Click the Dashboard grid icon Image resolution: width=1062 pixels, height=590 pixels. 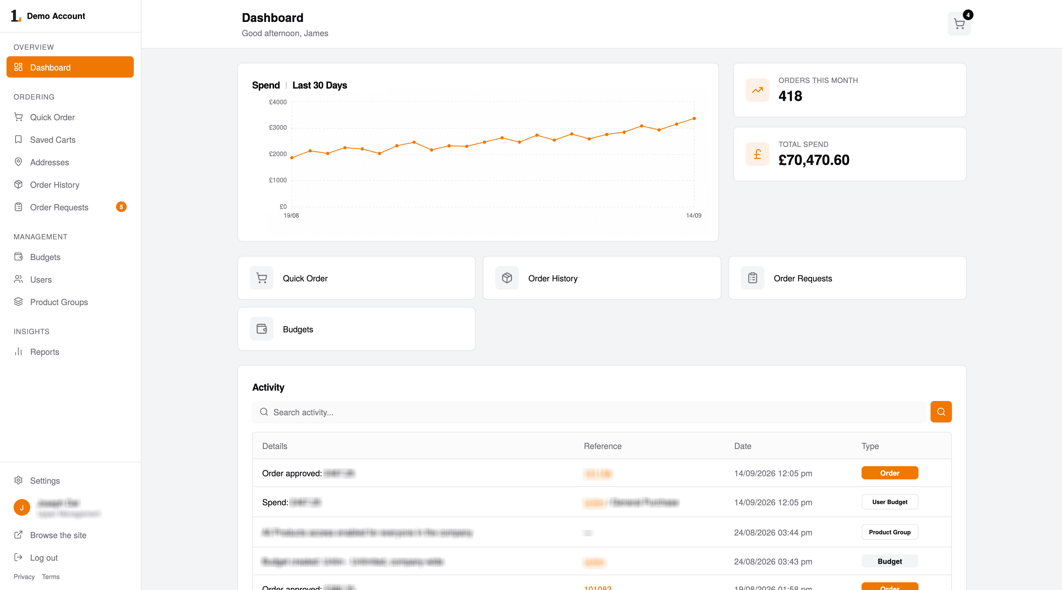coord(18,67)
